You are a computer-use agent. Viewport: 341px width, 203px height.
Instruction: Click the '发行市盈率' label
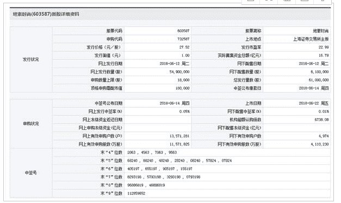coord(251,47)
